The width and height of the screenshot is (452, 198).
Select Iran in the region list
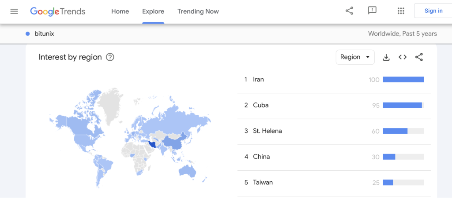(258, 80)
